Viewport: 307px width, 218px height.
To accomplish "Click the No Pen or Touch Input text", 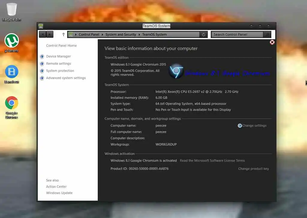I will (193, 110).
